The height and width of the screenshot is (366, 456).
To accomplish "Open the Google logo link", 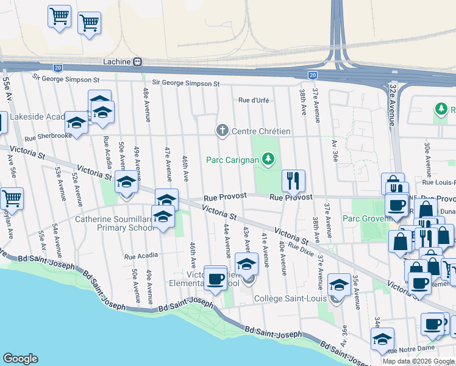I will [20, 359].
